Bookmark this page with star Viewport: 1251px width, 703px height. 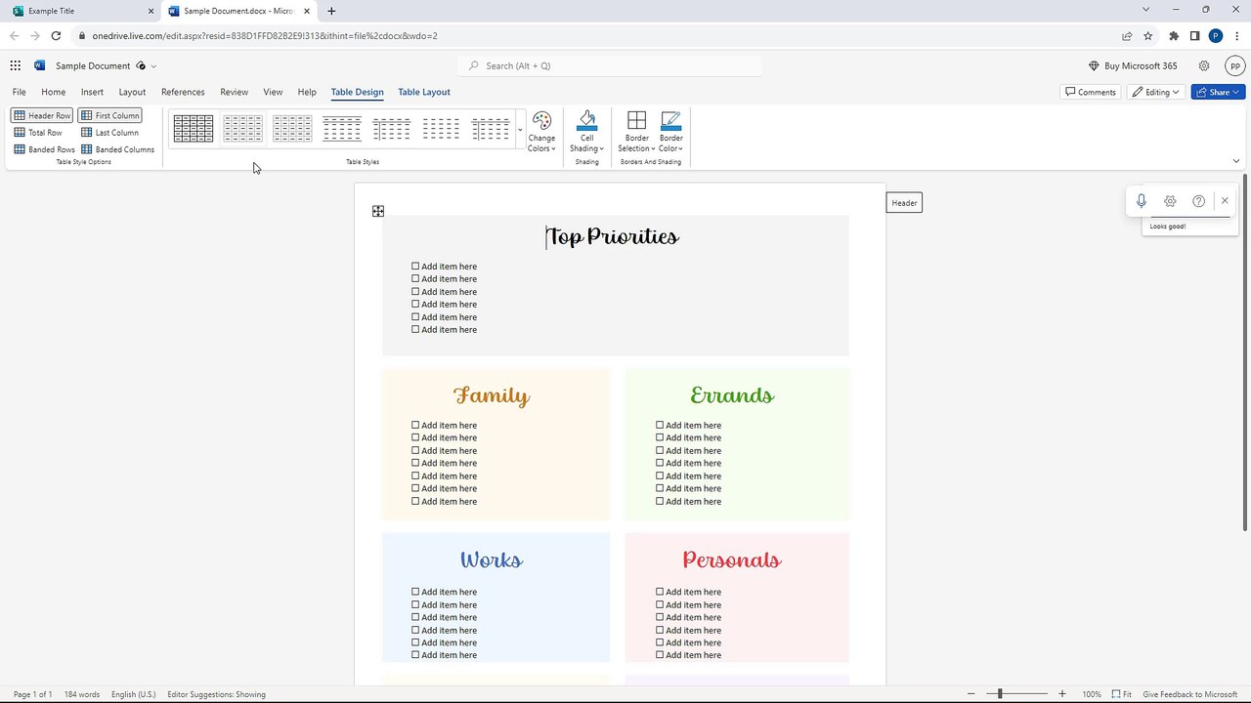coord(1148,36)
